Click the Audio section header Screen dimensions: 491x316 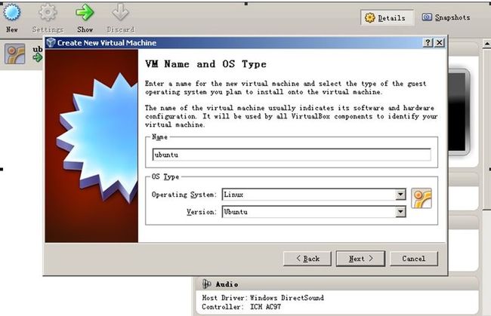tap(337, 284)
